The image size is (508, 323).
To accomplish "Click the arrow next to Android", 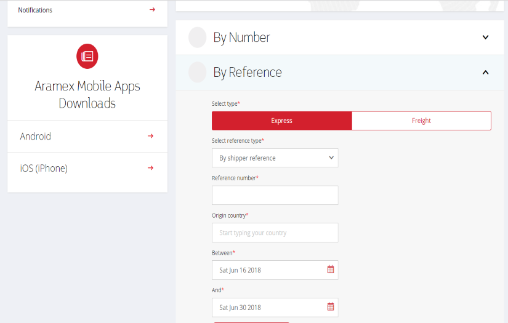I will pyautogui.click(x=150, y=136).
